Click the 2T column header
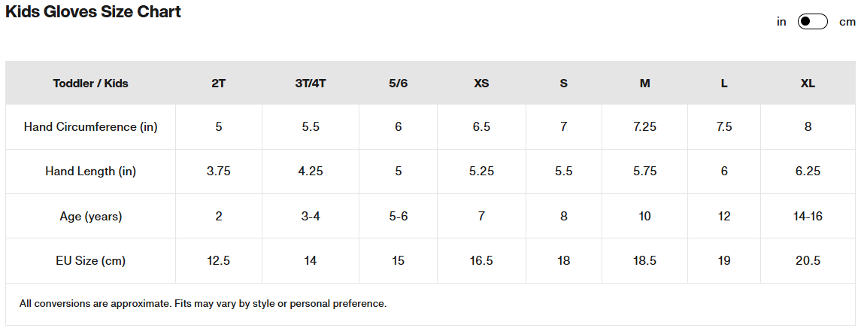The image size is (861, 331). coord(219,84)
